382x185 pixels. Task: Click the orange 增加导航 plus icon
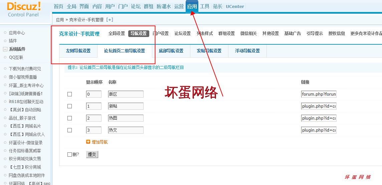point(88,142)
